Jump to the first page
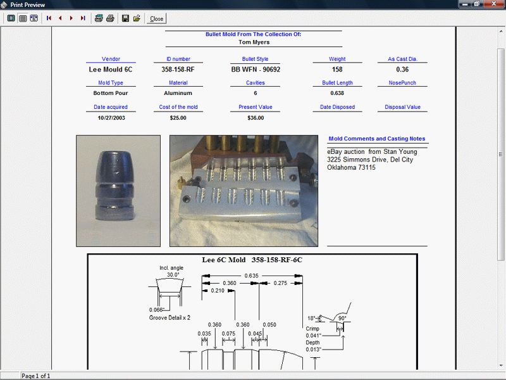 click(49, 18)
